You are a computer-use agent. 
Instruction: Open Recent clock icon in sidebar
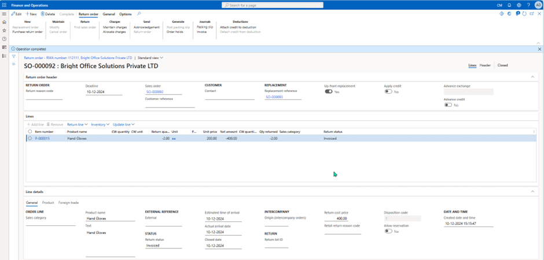tap(4, 39)
